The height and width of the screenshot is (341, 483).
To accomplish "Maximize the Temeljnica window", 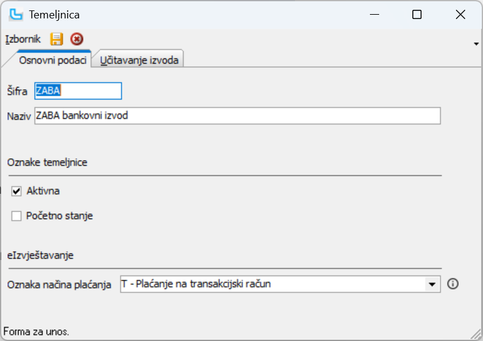I will (417, 14).
